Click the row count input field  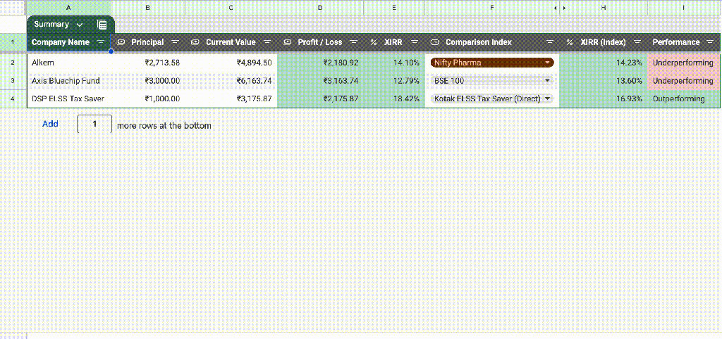(x=94, y=125)
